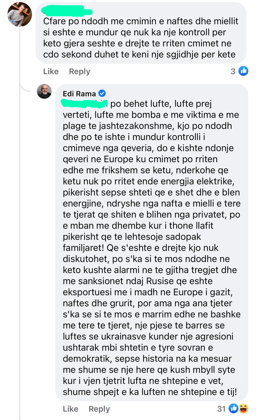Click the reply line 'po behet lufte, lufte prej'

click(x=161, y=104)
